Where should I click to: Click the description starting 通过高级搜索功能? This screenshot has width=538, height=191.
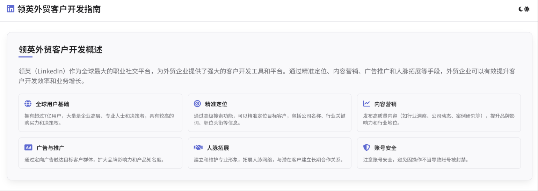coord(270,119)
